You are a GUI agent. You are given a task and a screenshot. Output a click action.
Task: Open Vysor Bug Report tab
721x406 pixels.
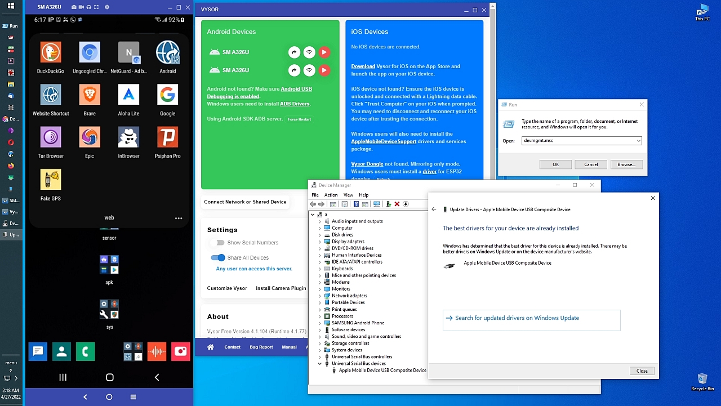coord(261,347)
